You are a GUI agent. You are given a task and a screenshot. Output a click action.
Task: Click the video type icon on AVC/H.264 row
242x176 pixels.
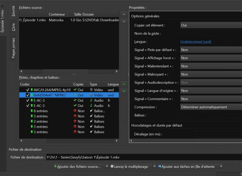92,90
